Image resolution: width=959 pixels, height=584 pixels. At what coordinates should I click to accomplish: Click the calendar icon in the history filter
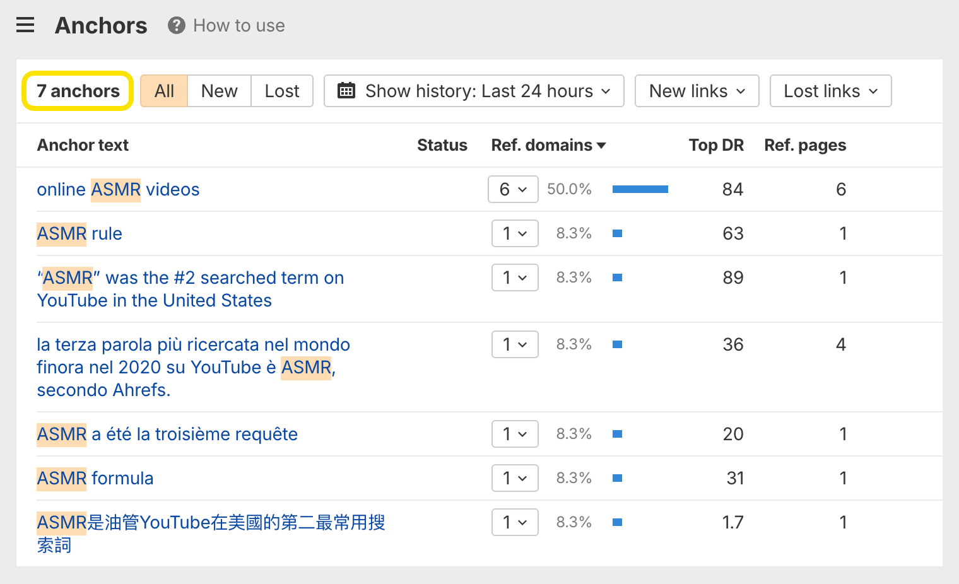346,91
